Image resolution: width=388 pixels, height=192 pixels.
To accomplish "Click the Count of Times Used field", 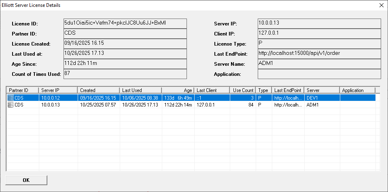I will 125,74.
